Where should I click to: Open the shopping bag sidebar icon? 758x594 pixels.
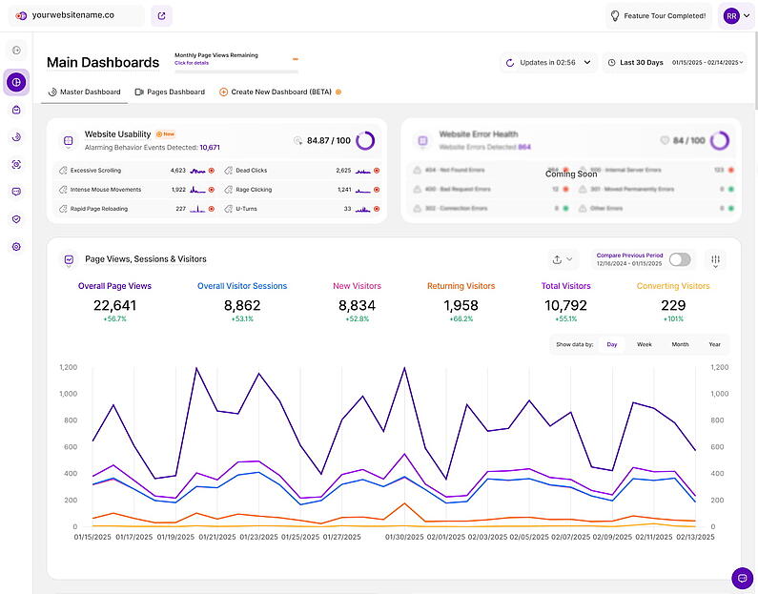(x=16, y=110)
